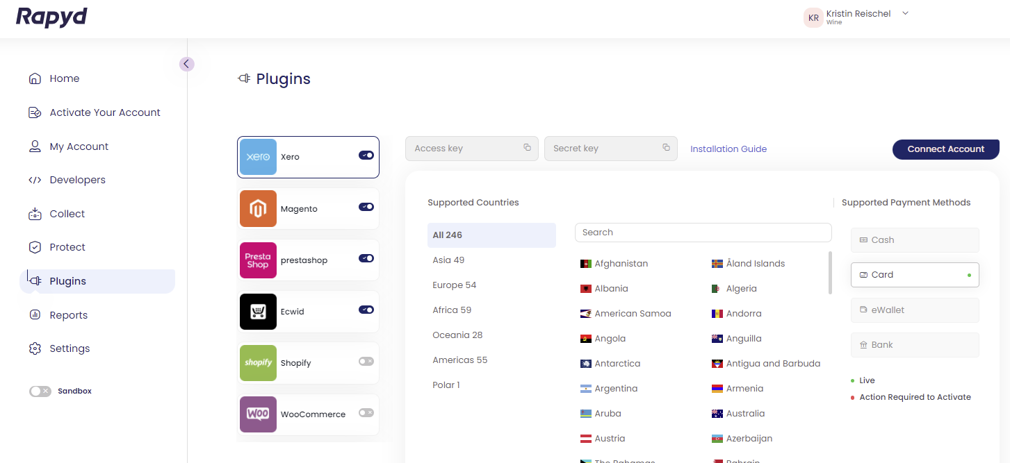Select the eWallet payment method
The width and height of the screenshot is (1010, 463).
coord(915,310)
